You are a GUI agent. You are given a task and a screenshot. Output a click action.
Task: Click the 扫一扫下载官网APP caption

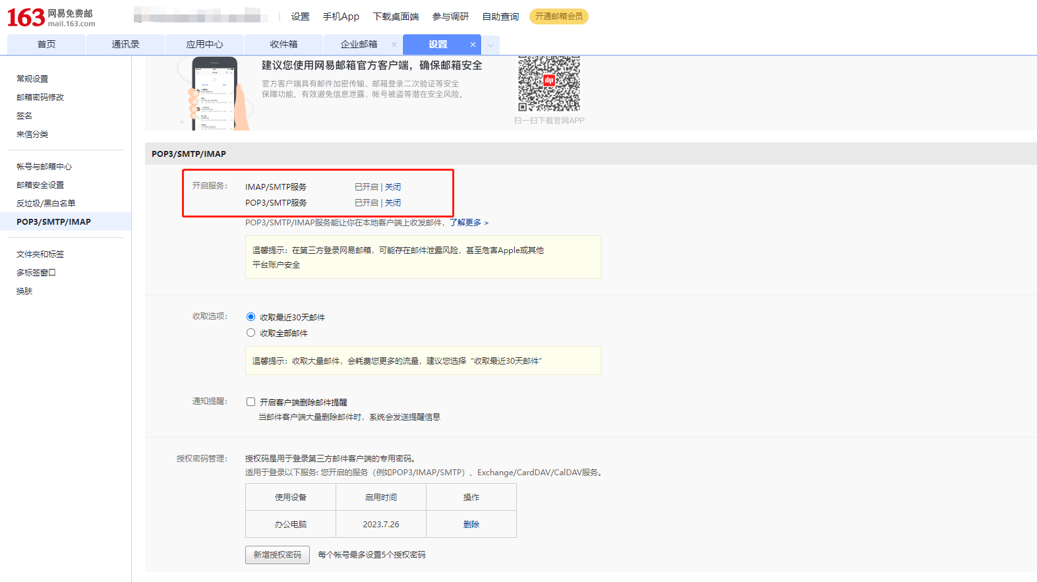click(x=549, y=121)
